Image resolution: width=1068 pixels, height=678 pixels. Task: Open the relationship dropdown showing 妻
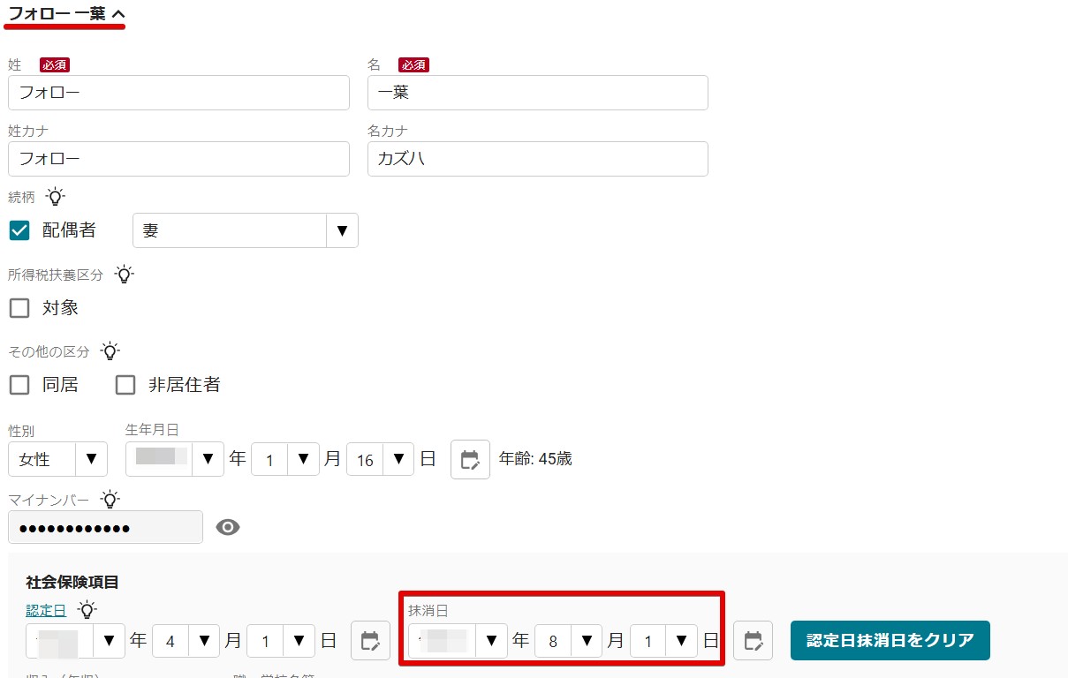click(246, 230)
